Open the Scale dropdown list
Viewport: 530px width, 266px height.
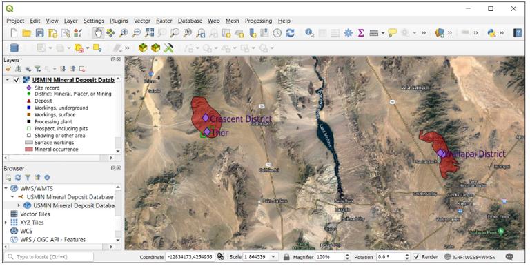click(273, 257)
